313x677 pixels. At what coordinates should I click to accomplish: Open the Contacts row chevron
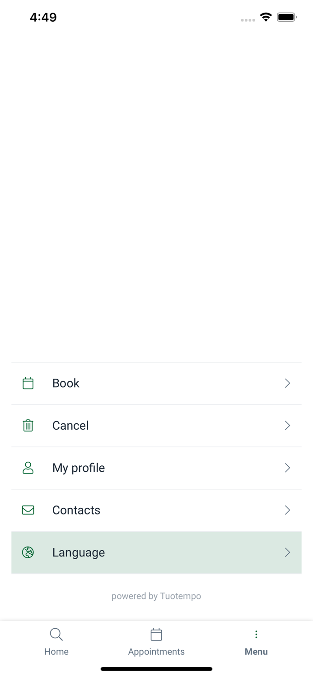tap(287, 510)
